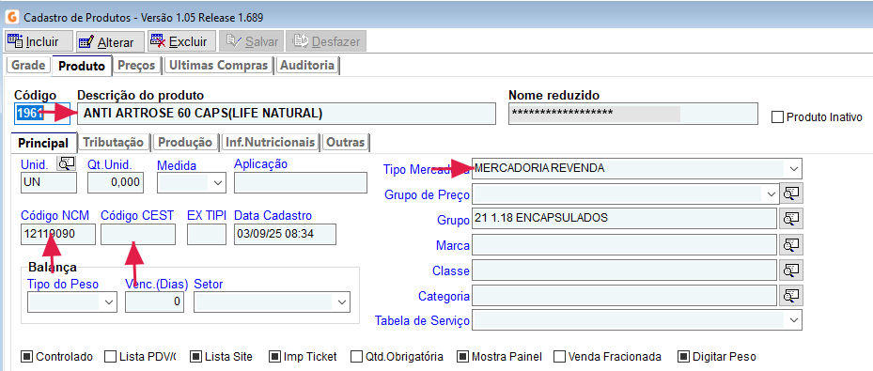This screenshot has width=873, height=371.
Task: Click the Excluir toolbar button
Action: 182,41
